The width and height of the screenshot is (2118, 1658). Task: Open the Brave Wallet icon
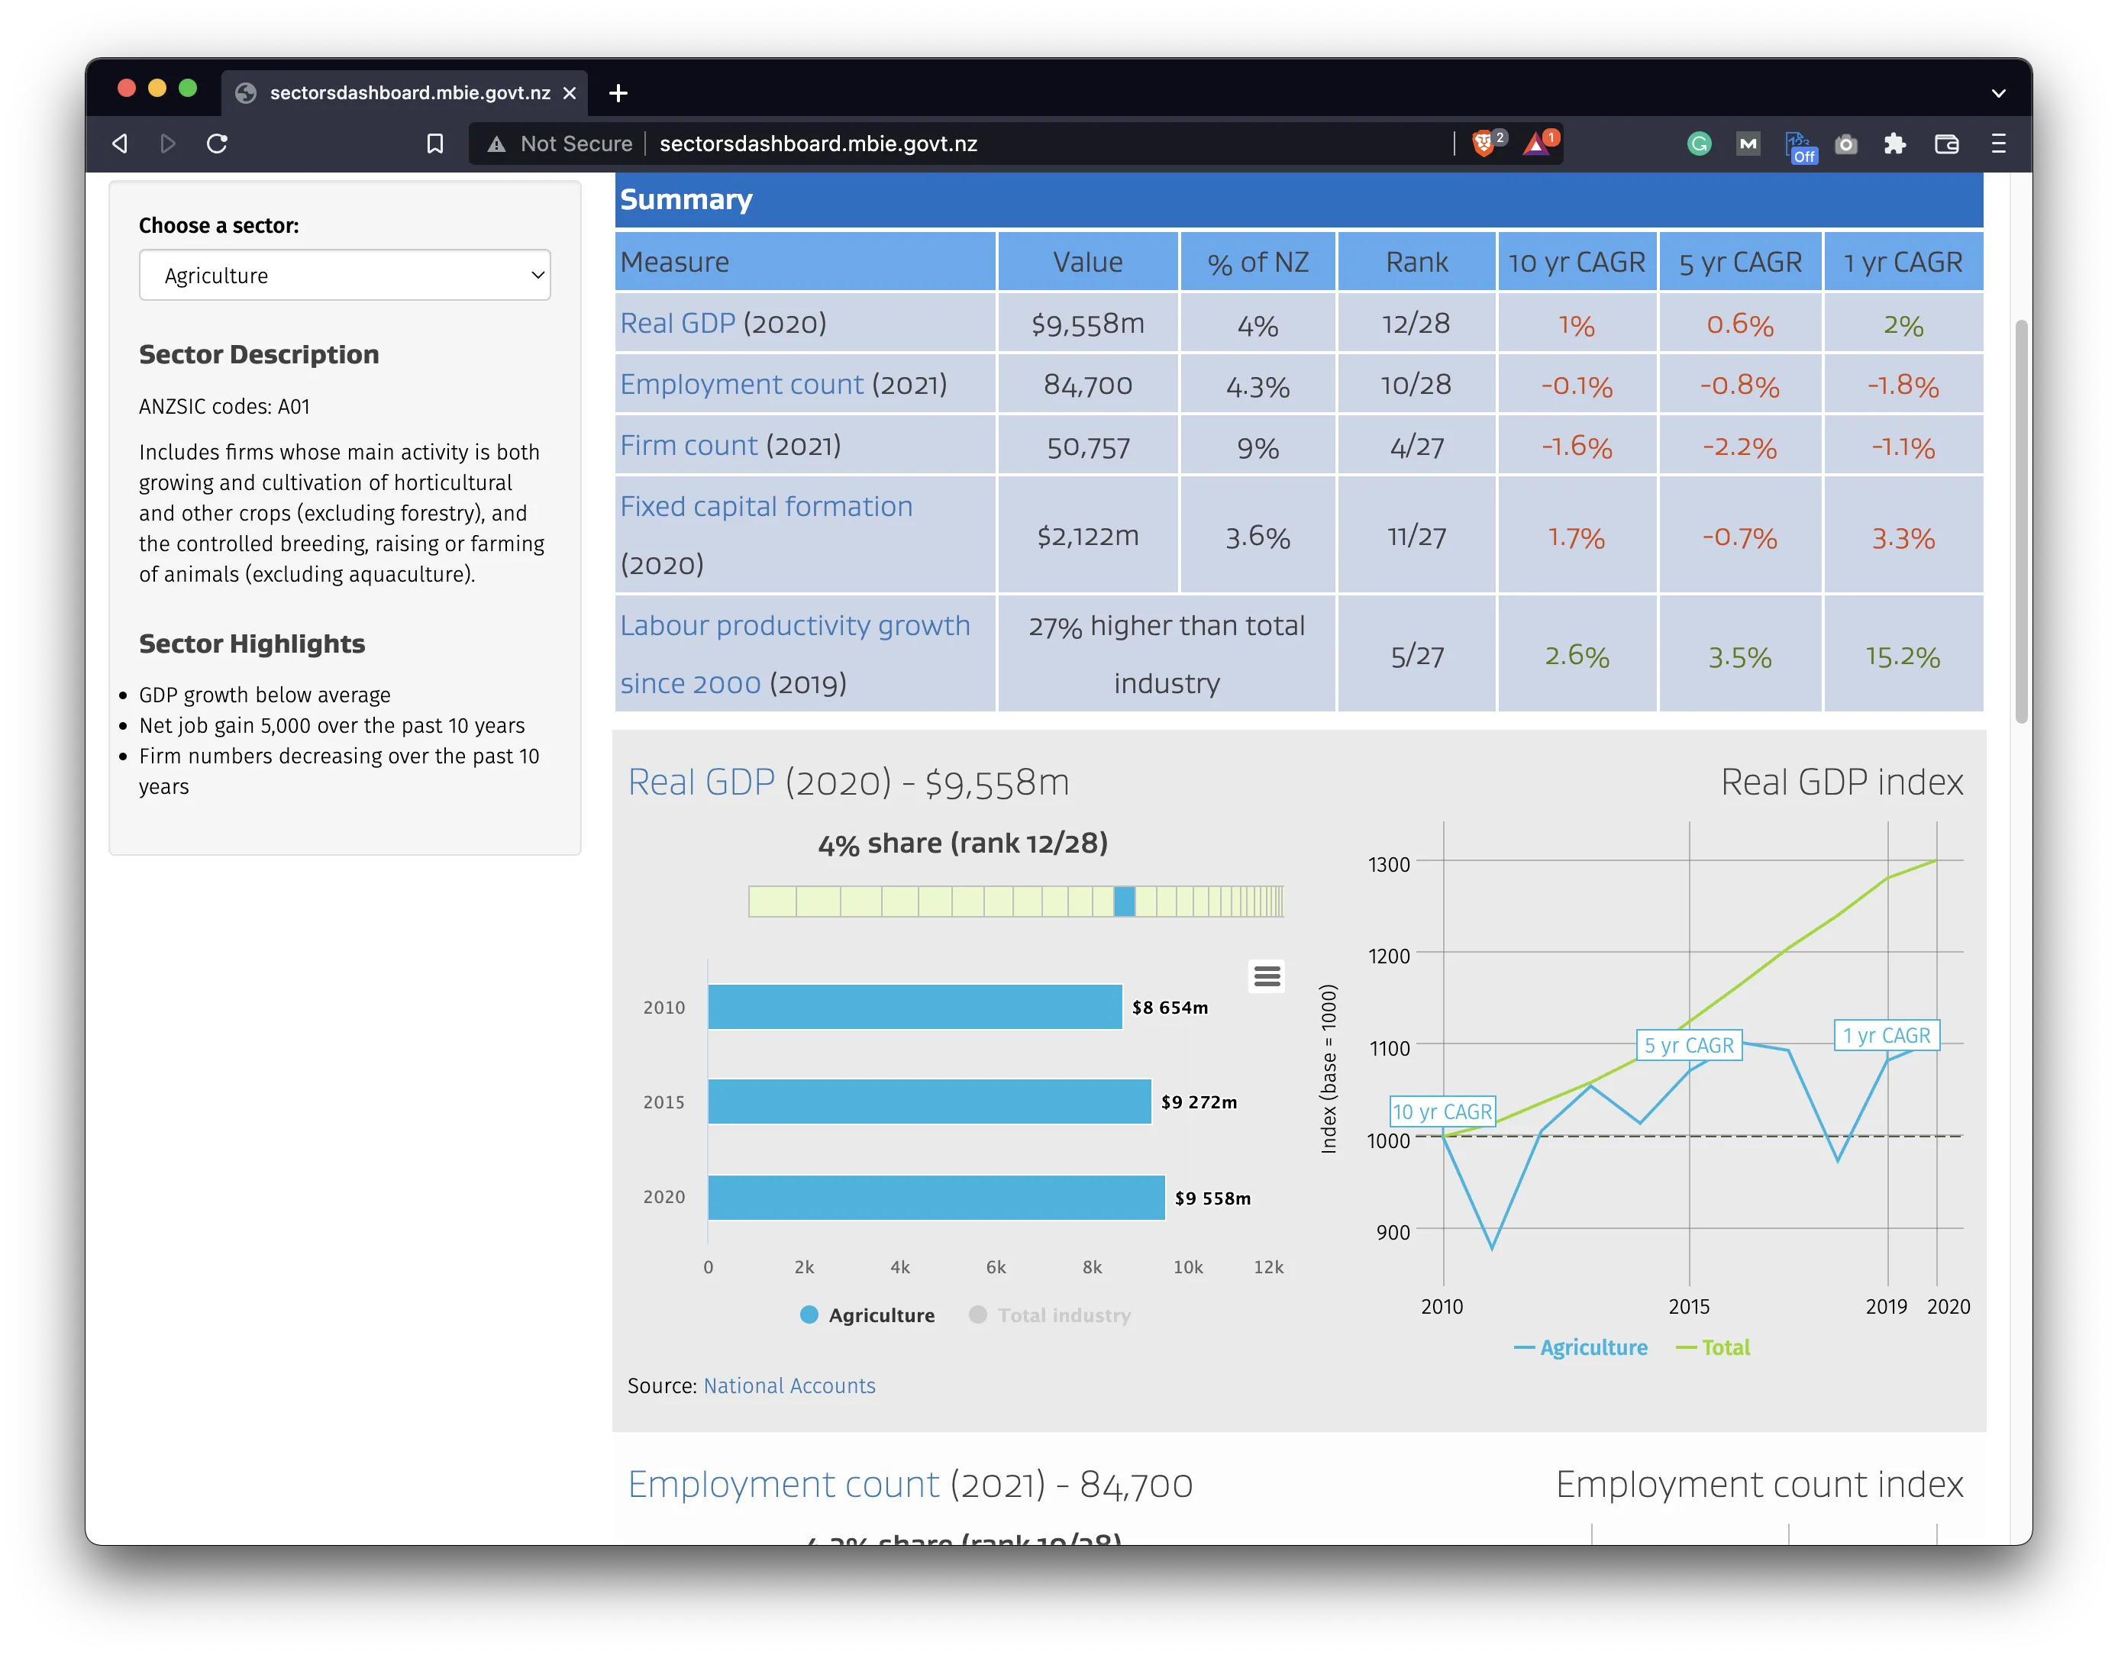[x=1946, y=144]
